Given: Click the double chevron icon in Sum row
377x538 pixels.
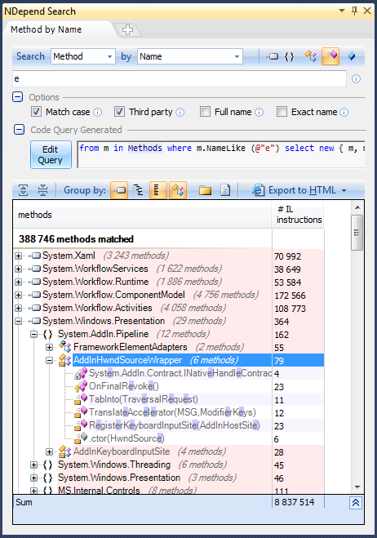Looking at the screenshot, I should tap(356, 503).
